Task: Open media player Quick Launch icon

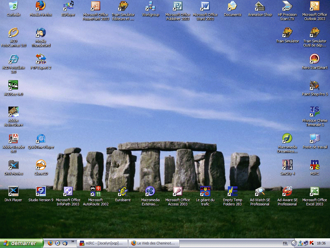Action: pos(57,243)
